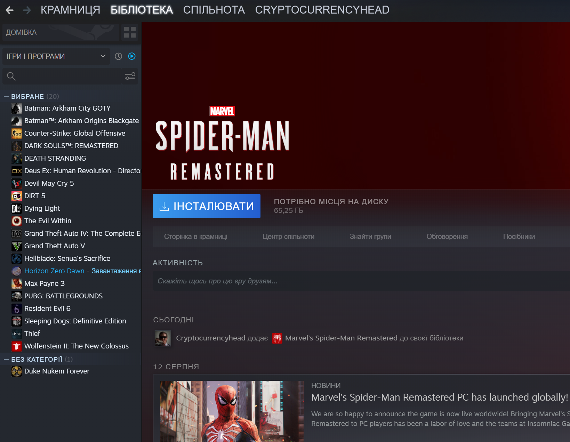Select Dying Light game icon
570x442 pixels.
point(16,209)
